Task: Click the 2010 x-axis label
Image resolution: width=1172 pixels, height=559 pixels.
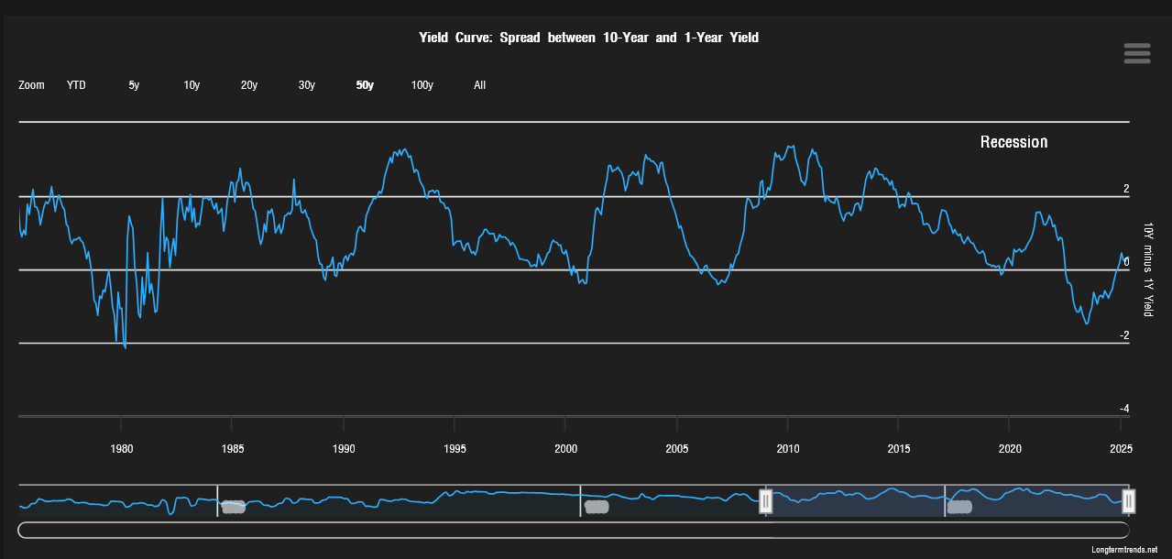Action: point(788,448)
